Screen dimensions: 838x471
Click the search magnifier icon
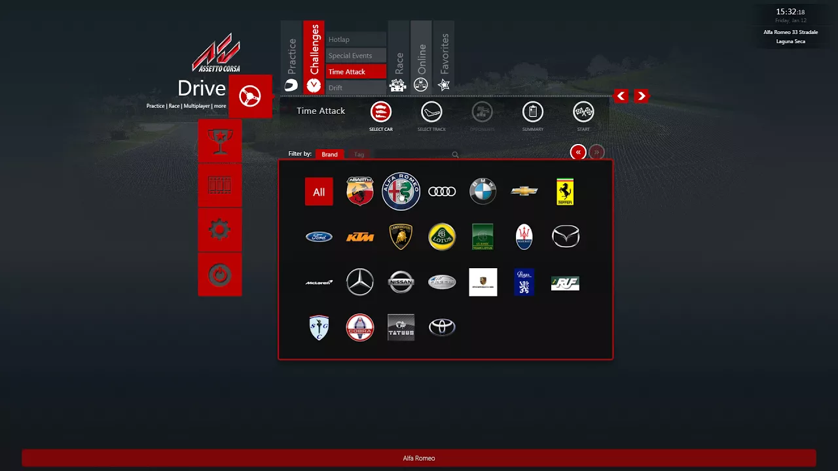coord(455,155)
